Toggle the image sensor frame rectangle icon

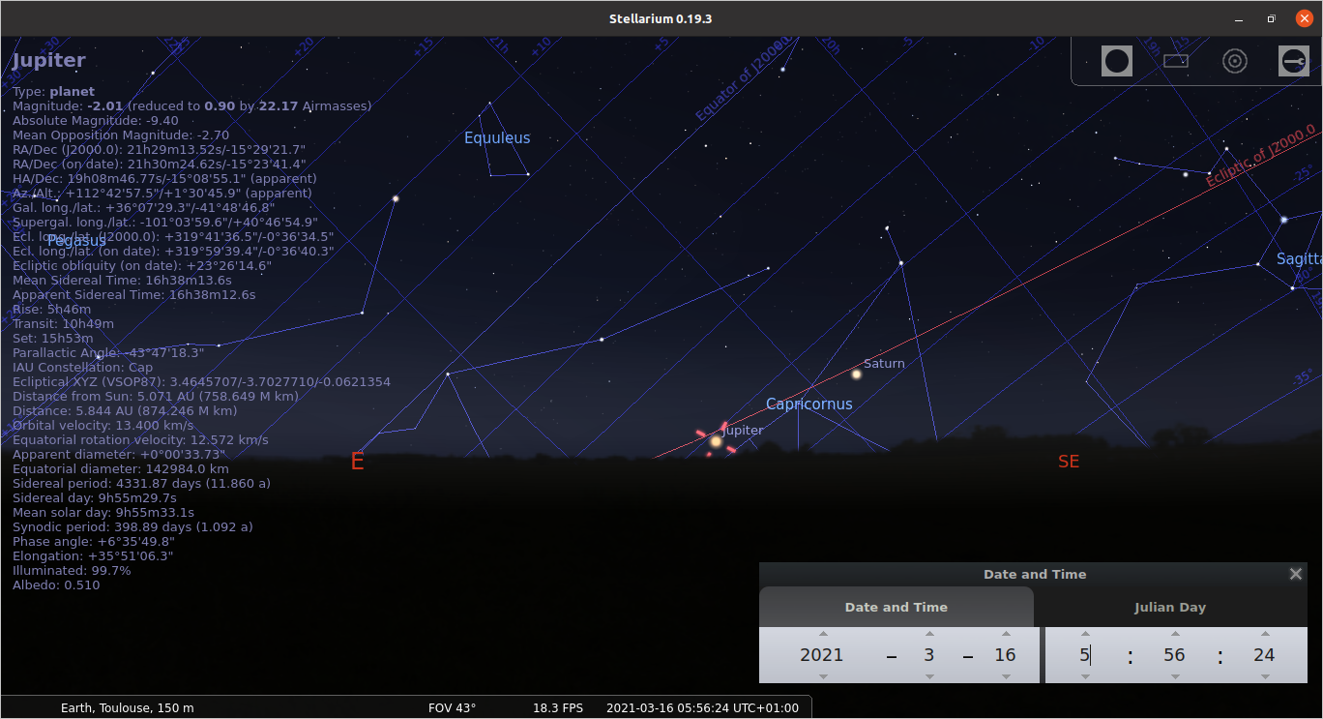point(1175,61)
